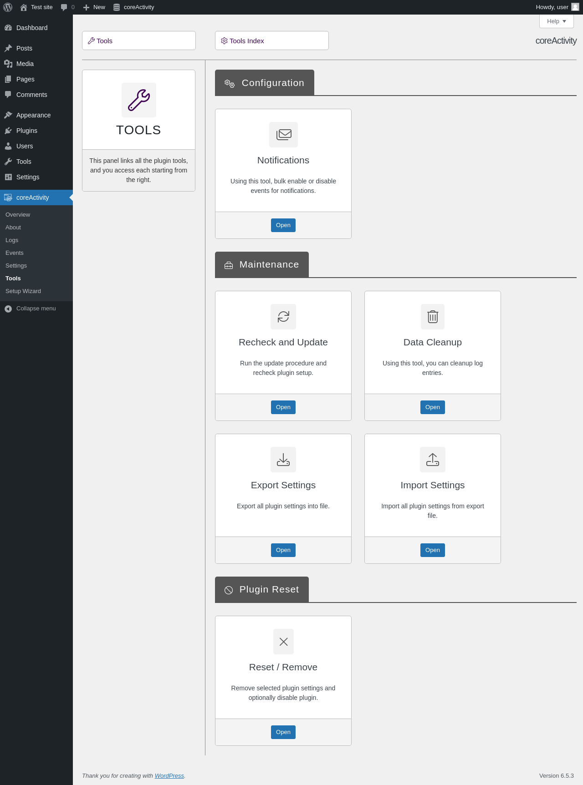Image resolution: width=583 pixels, height=785 pixels.
Task: Click the coreActivity title at top right
Action: (556, 41)
